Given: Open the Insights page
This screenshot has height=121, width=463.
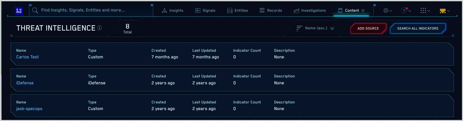Looking at the screenshot, I should (x=173, y=10).
